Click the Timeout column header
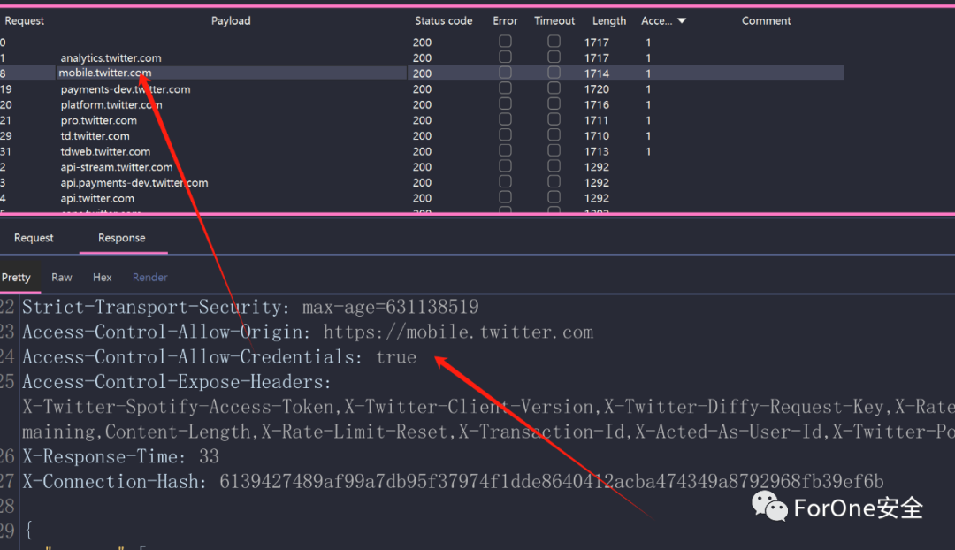This screenshot has width=955, height=550. [554, 20]
